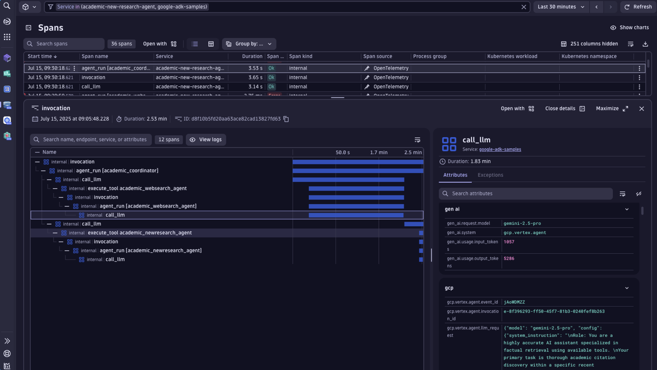
Task: Click the Duration column header
Action: pyautogui.click(x=252, y=56)
